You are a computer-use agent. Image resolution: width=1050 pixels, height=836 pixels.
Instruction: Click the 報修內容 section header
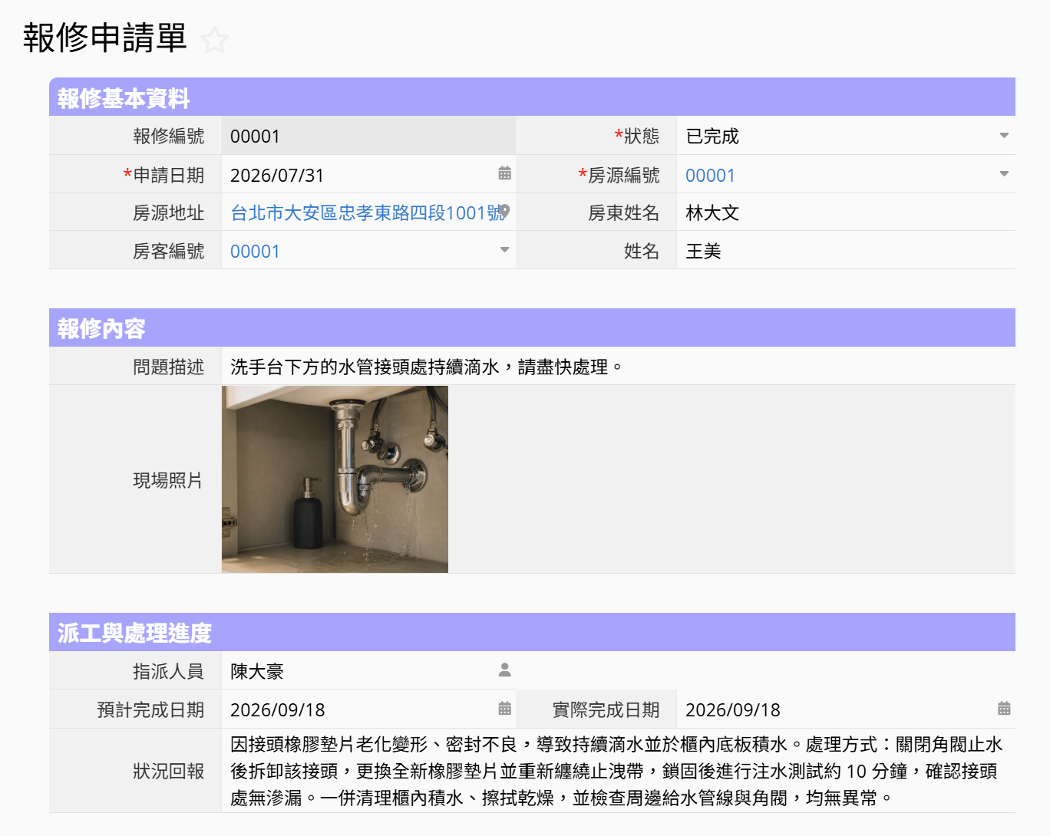(x=532, y=327)
